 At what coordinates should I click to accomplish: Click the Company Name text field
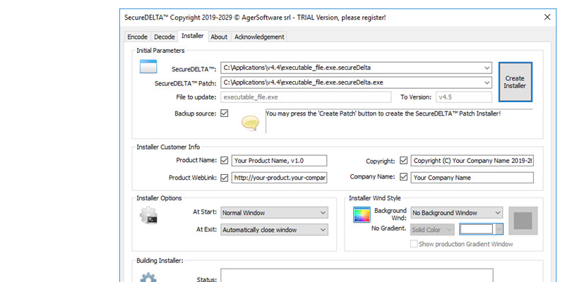pos(472,178)
